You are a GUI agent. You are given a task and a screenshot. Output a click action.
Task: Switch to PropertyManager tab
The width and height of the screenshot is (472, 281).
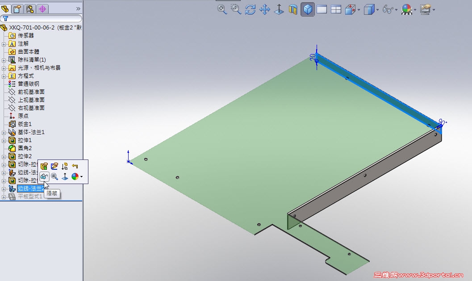[17, 9]
